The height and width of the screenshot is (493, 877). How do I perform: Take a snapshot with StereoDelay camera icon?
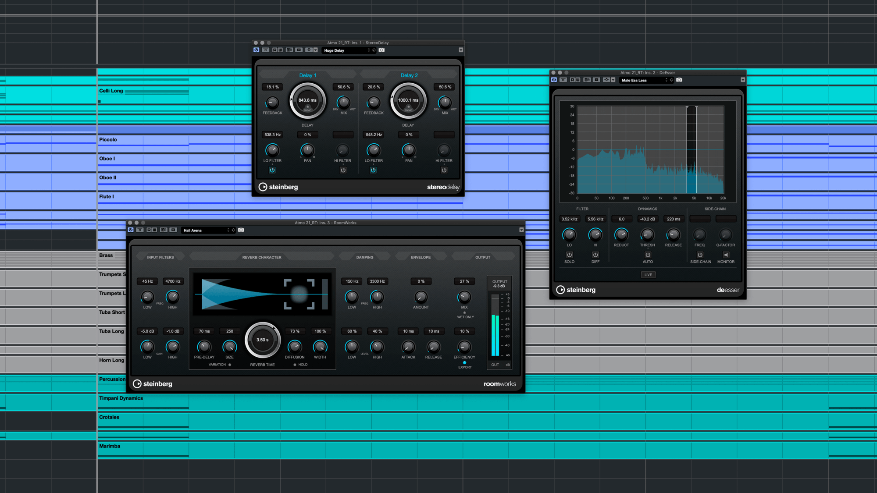point(382,50)
